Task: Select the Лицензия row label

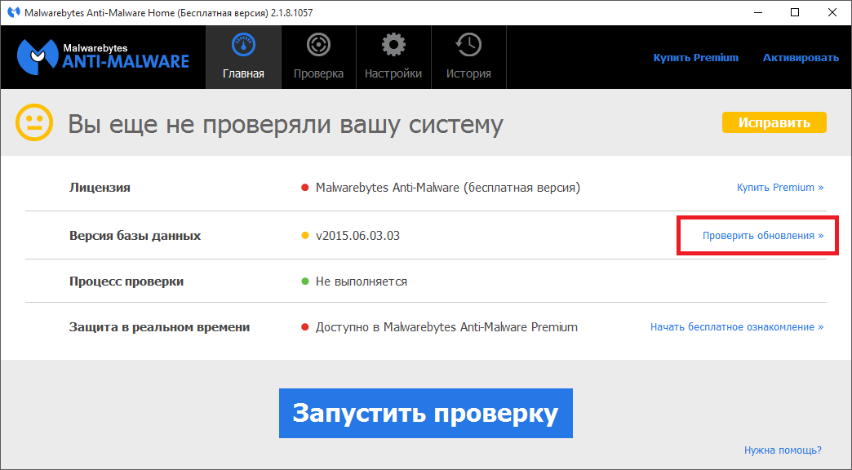Action: pyautogui.click(x=100, y=188)
